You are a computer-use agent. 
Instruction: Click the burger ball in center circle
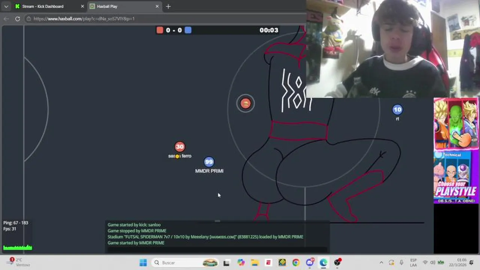tap(245, 103)
